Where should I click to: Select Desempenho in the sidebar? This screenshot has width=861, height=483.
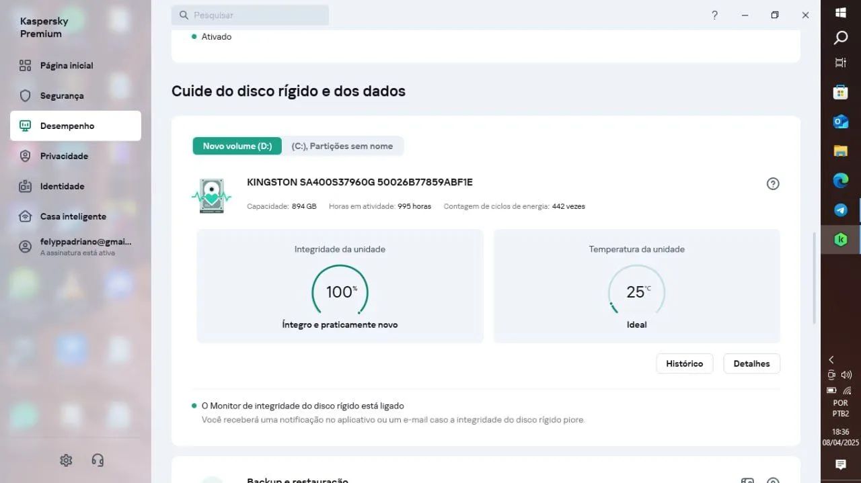click(75, 126)
